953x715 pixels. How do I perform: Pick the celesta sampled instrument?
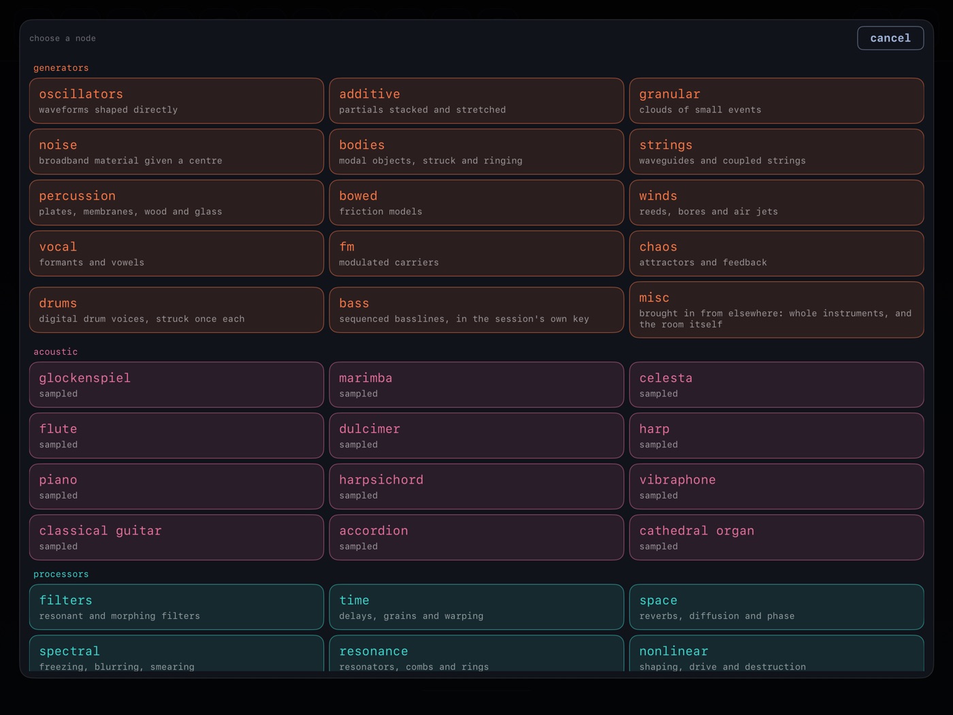(777, 385)
